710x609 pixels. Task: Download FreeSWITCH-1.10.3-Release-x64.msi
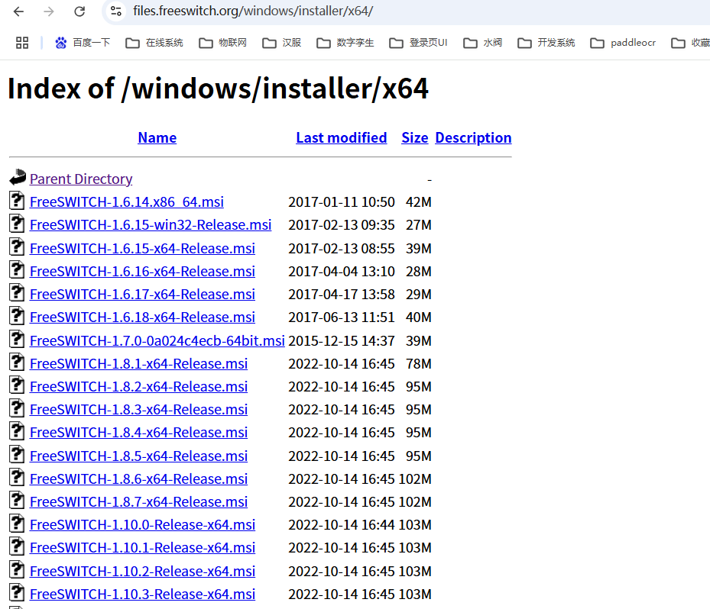point(142,594)
